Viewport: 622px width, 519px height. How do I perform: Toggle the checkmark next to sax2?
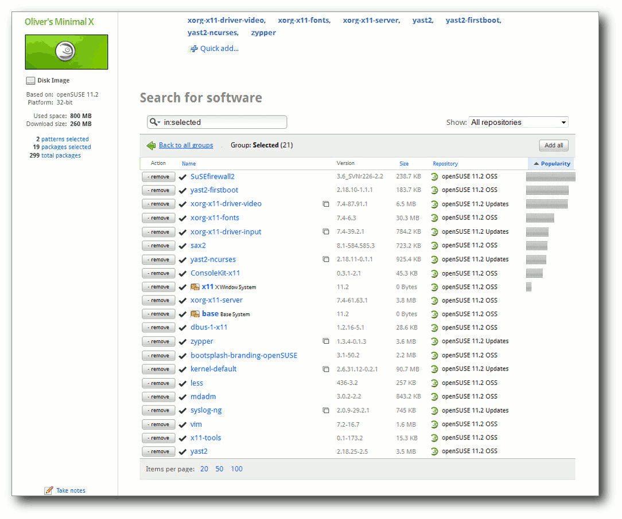182,246
